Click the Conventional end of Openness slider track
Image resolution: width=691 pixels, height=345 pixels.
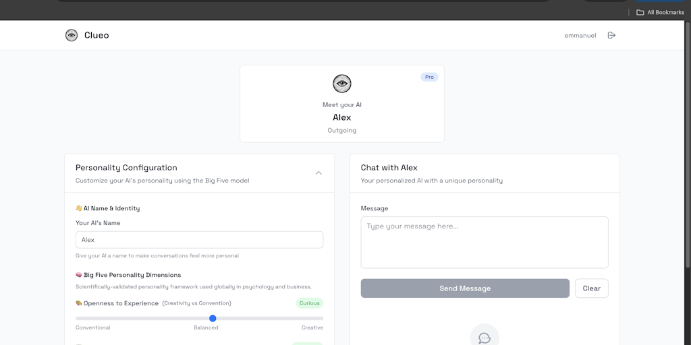(x=78, y=318)
